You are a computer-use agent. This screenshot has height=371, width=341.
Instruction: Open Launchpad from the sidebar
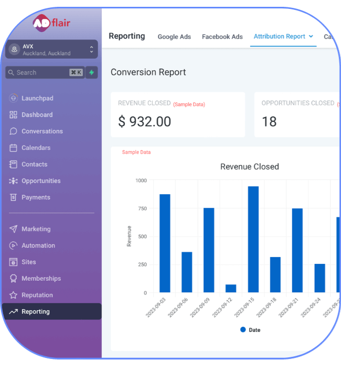pos(37,98)
